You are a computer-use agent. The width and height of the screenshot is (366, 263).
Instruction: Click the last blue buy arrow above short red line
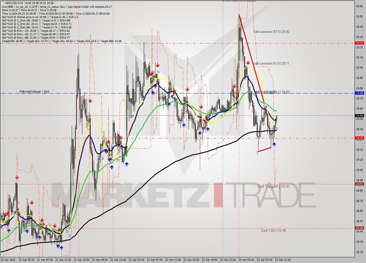pos(274,144)
